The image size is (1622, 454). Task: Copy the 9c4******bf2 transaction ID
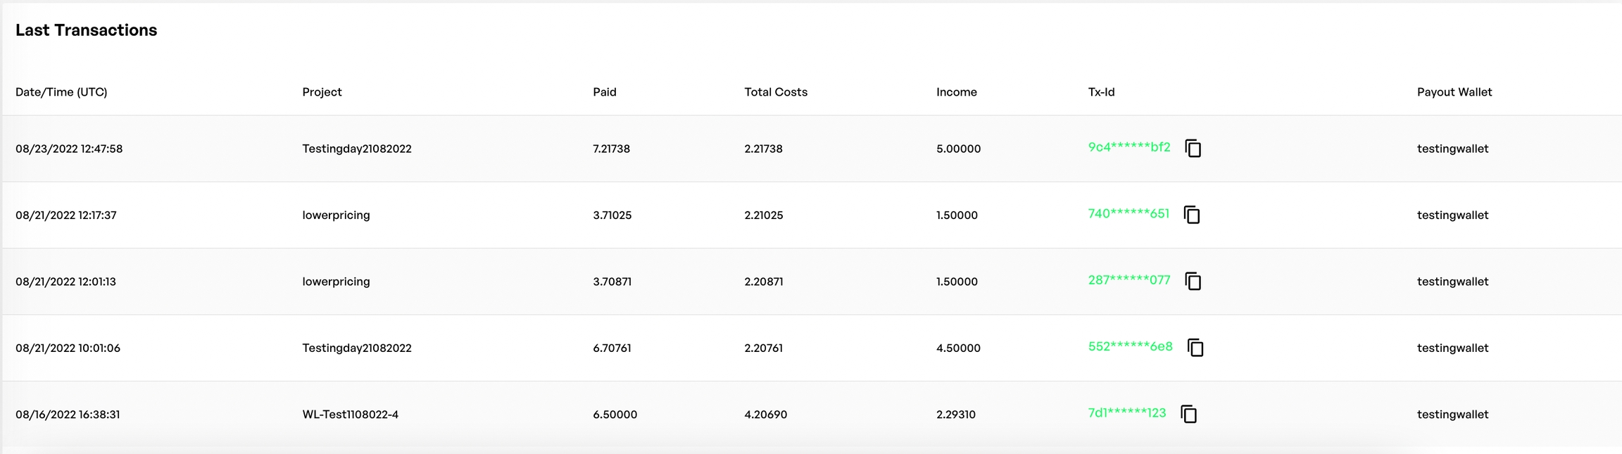1193,149
